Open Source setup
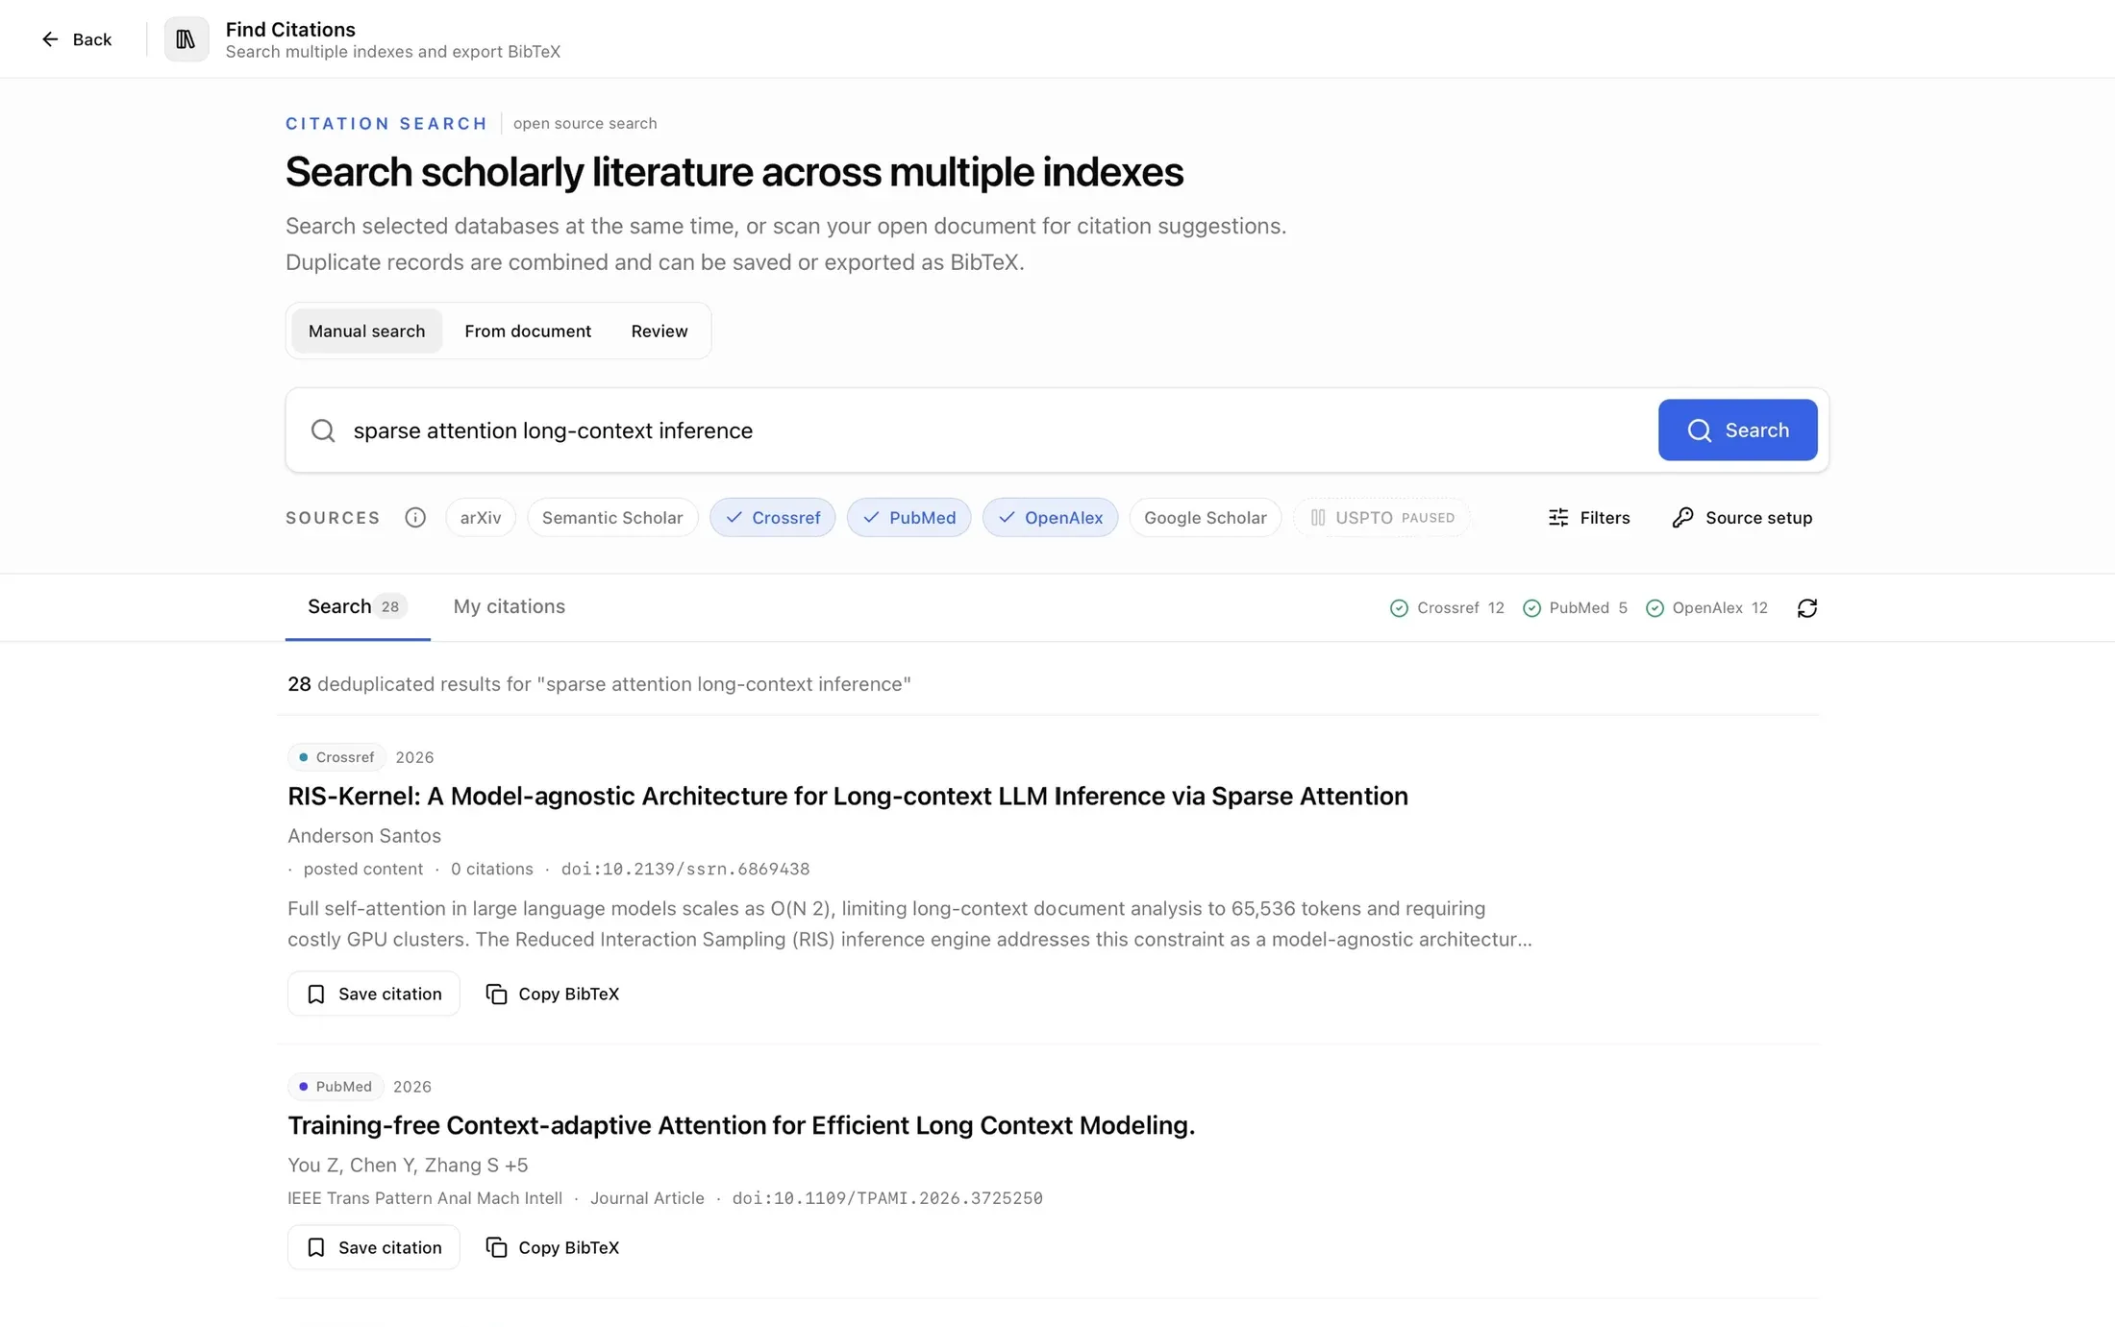This screenshot has width=2115, height=1327. pos(1742,518)
